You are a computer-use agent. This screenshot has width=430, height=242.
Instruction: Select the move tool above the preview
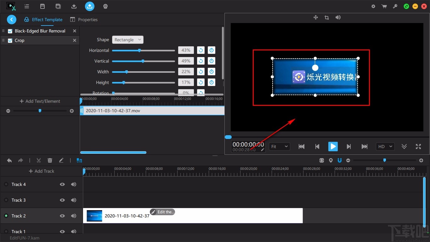[x=316, y=18]
